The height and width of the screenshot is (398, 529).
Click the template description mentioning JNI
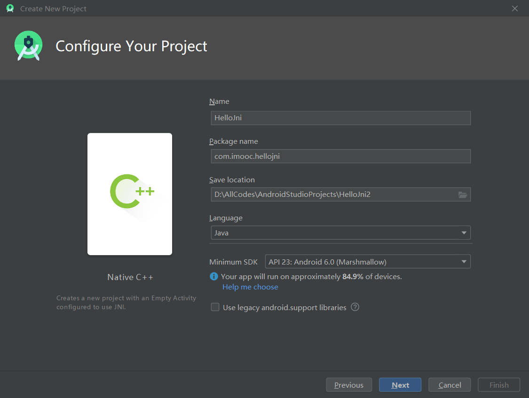(126, 302)
